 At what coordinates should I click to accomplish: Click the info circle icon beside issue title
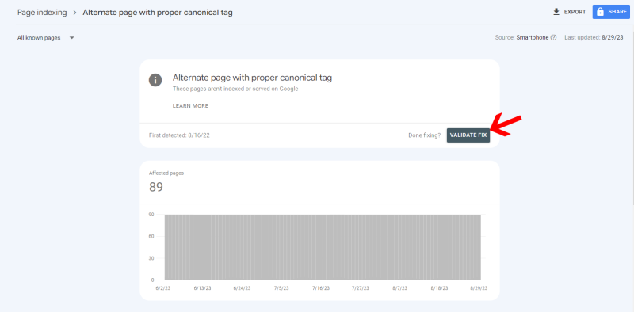(x=155, y=80)
